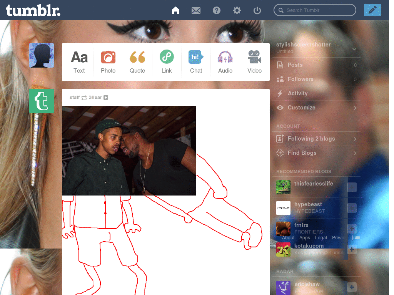
Task: Open the Legal footer link
Action: tap(321, 237)
